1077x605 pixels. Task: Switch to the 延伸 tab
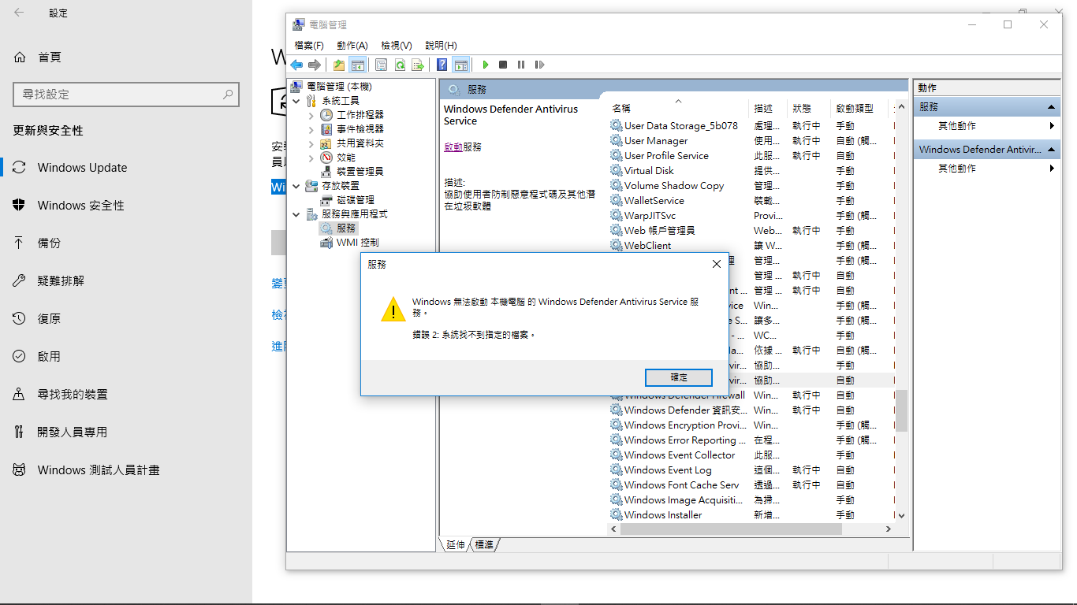coord(455,544)
